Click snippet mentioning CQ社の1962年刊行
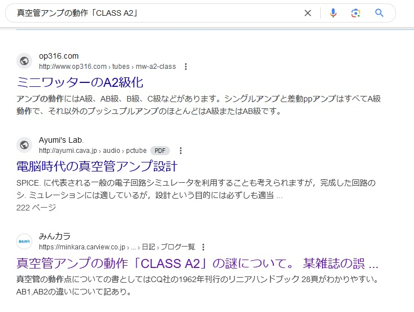This screenshot has width=414, height=312. pos(198,285)
